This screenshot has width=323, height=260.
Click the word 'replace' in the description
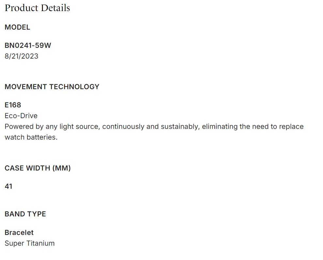[x=291, y=126]
